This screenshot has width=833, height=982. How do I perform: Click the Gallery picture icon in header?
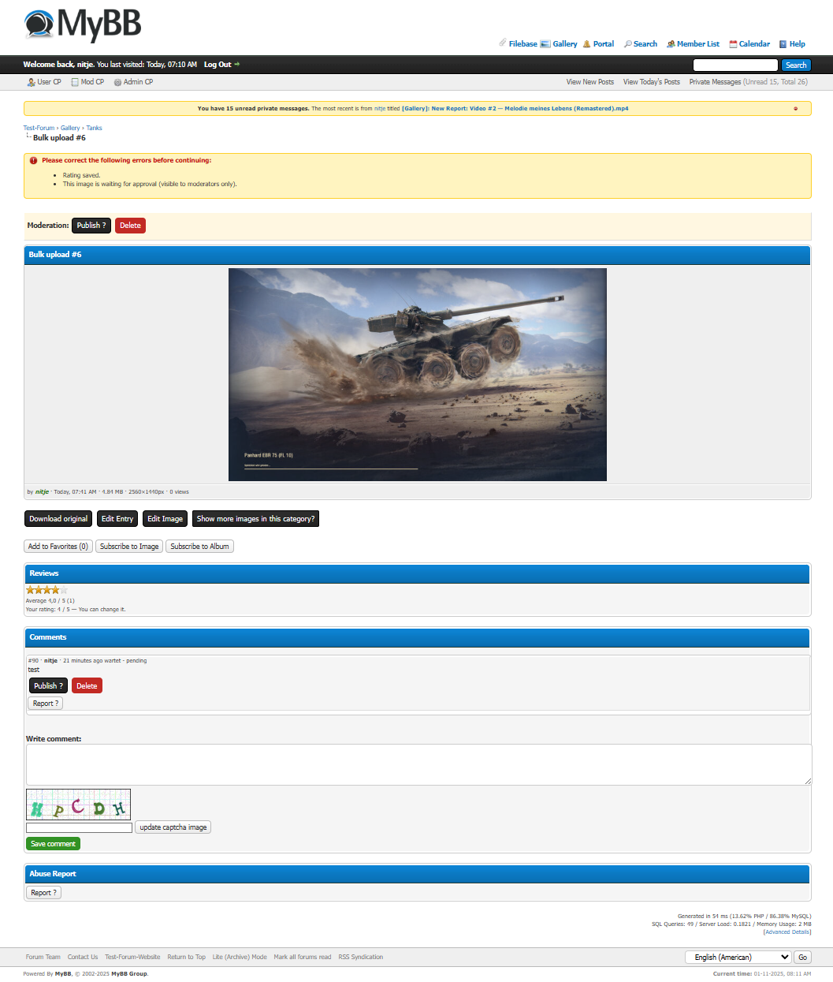(545, 44)
